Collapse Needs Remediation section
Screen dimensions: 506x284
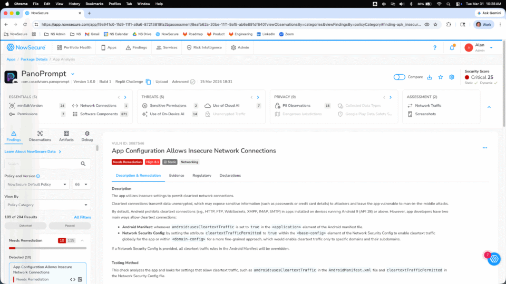[x=82, y=240]
